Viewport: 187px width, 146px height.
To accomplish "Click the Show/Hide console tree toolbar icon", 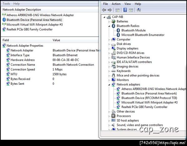I will tap(117, 10).
